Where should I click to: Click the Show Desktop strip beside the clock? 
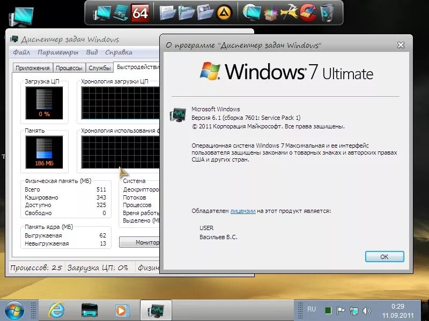(425, 311)
